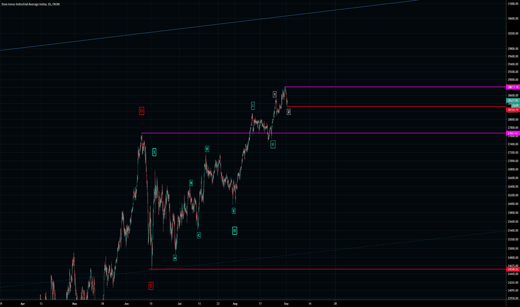Click the 17 date label after Aug
The height and width of the screenshot is (307, 520).
[261, 304]
